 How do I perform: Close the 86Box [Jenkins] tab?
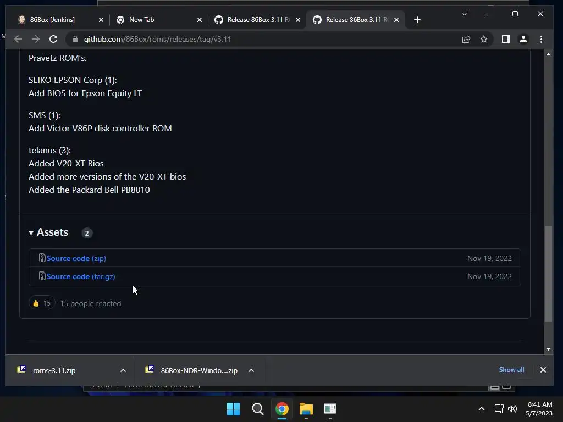coord(101,20)
